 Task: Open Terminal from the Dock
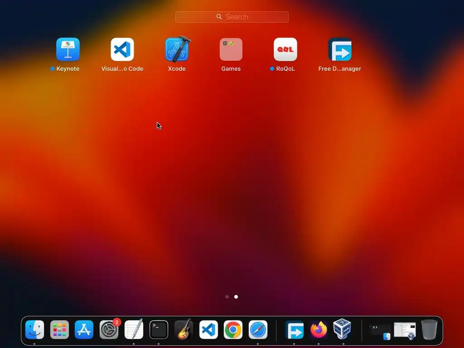coord(159,329)
